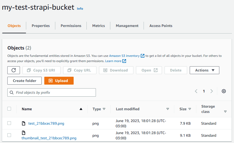Go to next page with right chevron
The width and height of the screenshot is (234, 143).
pos(211,91)
